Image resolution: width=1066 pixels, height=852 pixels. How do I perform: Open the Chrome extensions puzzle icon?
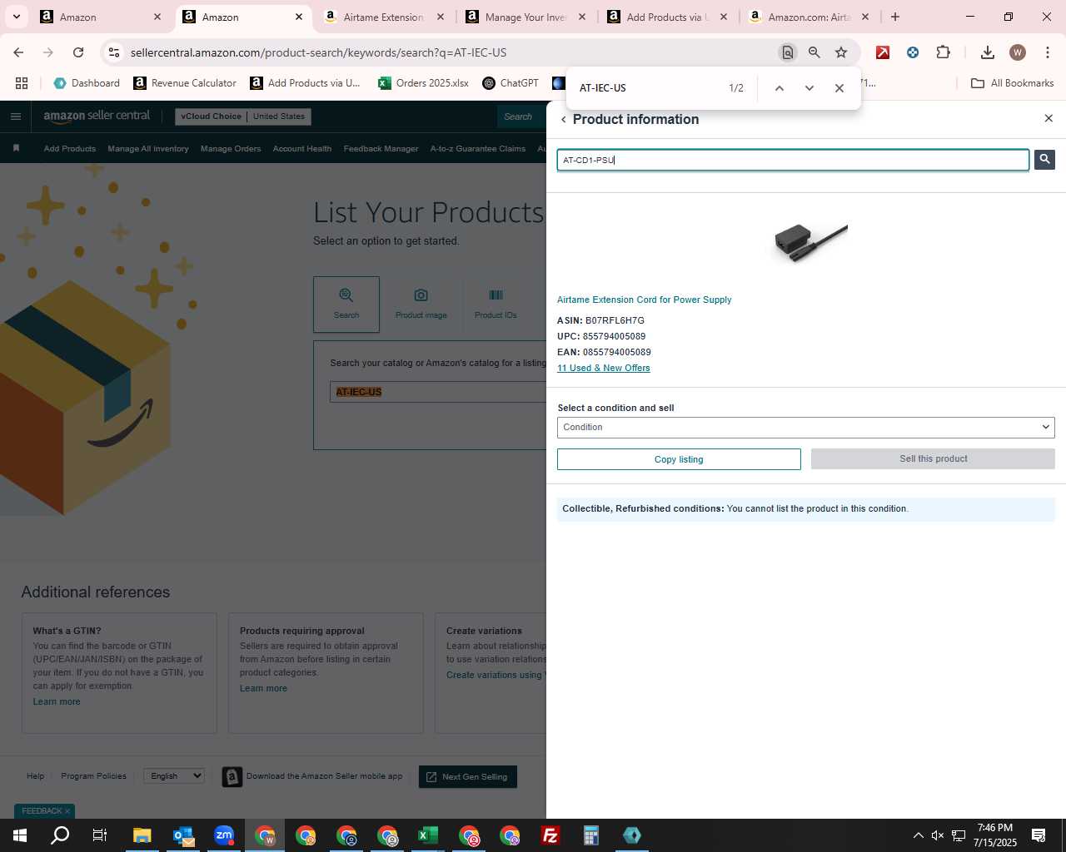click(943, 52)
